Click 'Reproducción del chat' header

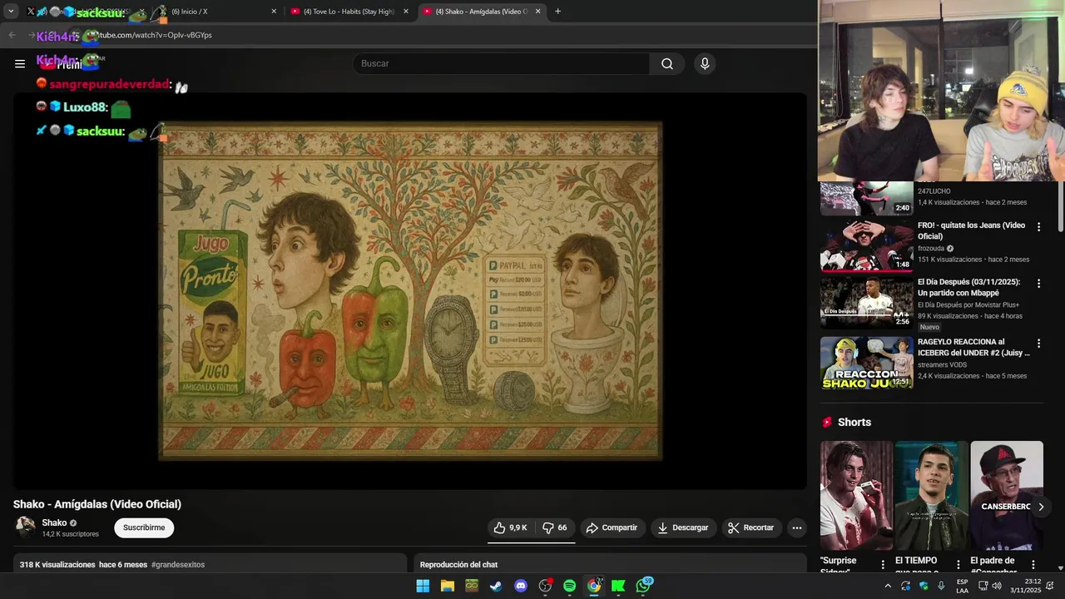tap(458, 565)
